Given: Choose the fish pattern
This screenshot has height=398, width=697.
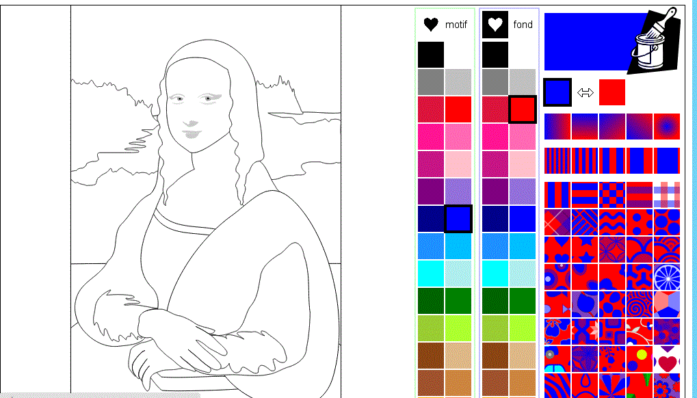Looking at the screenshot, I should pos(557,304).
